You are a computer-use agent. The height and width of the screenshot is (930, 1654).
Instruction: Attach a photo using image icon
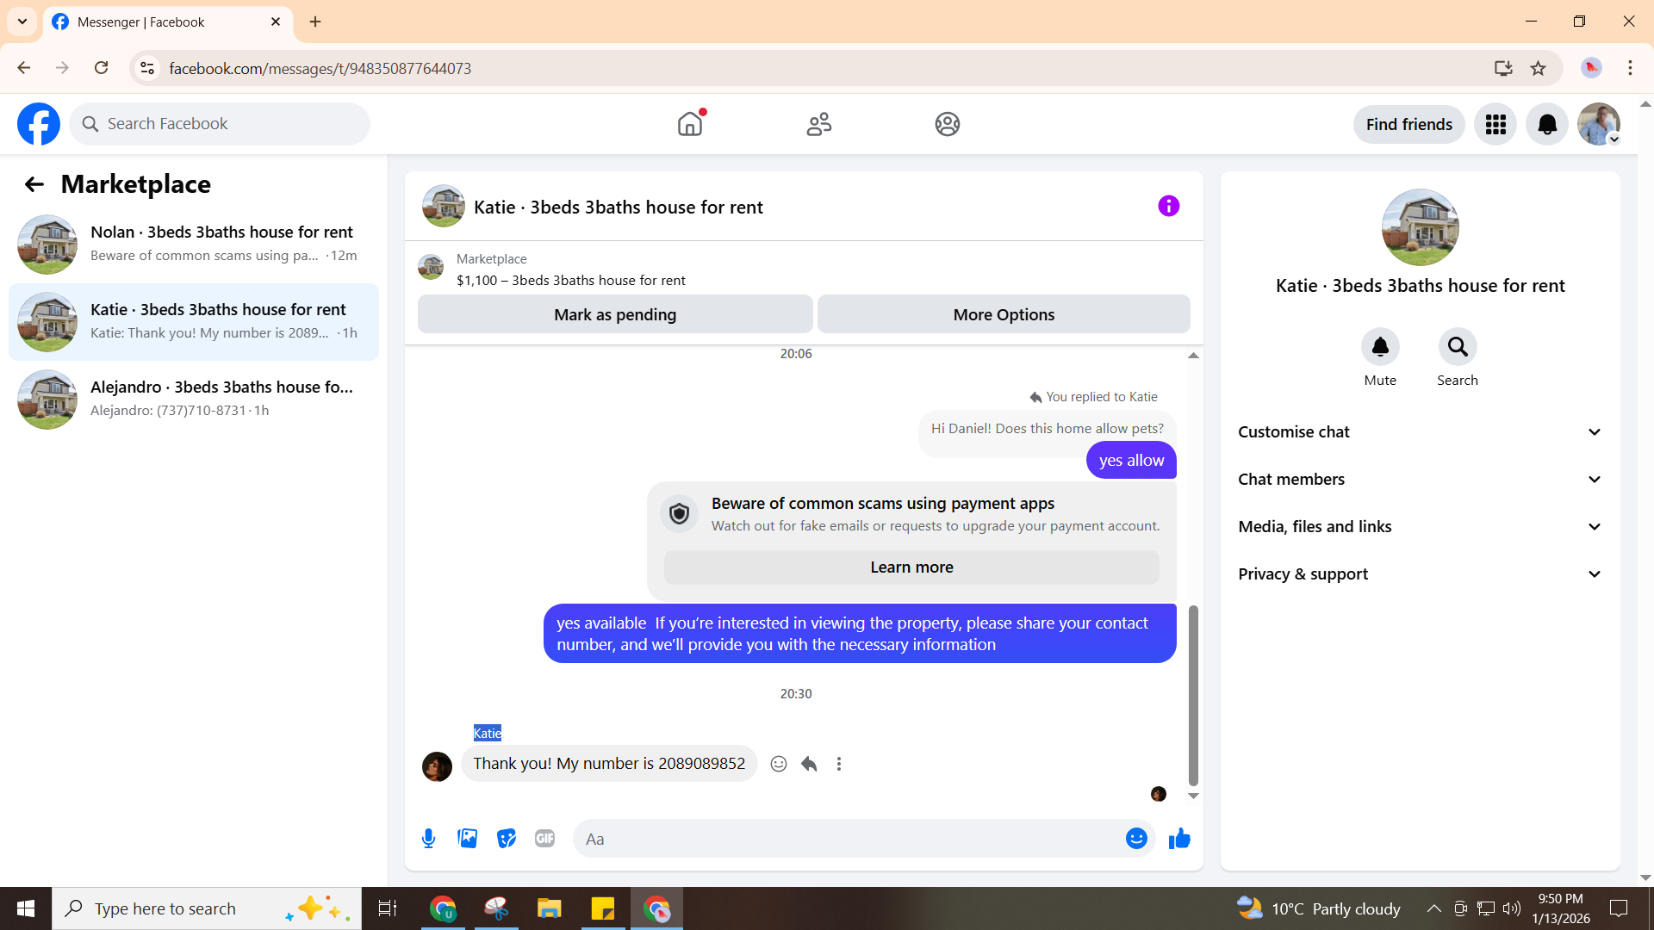[x=467, y=838]
